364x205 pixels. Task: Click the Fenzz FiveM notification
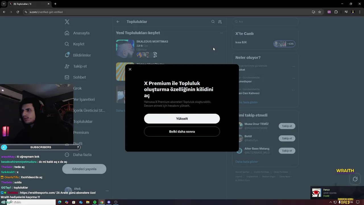pyautogui.click(x=337, y=193)
